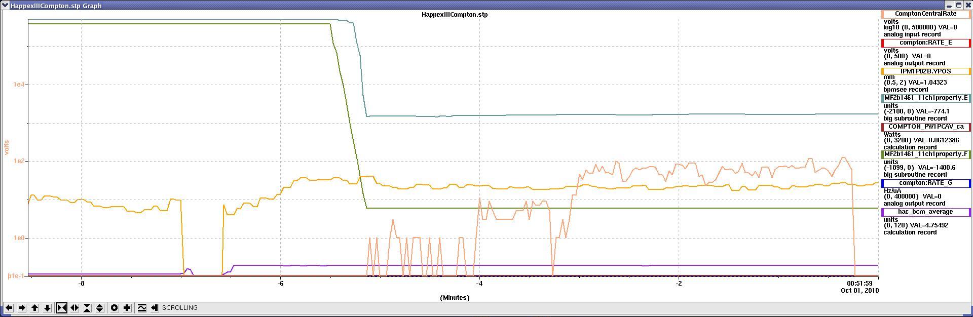Select the ComptonCentralRate legend entry
Viewport: 973px width, 317px height.
coord(926,14)
